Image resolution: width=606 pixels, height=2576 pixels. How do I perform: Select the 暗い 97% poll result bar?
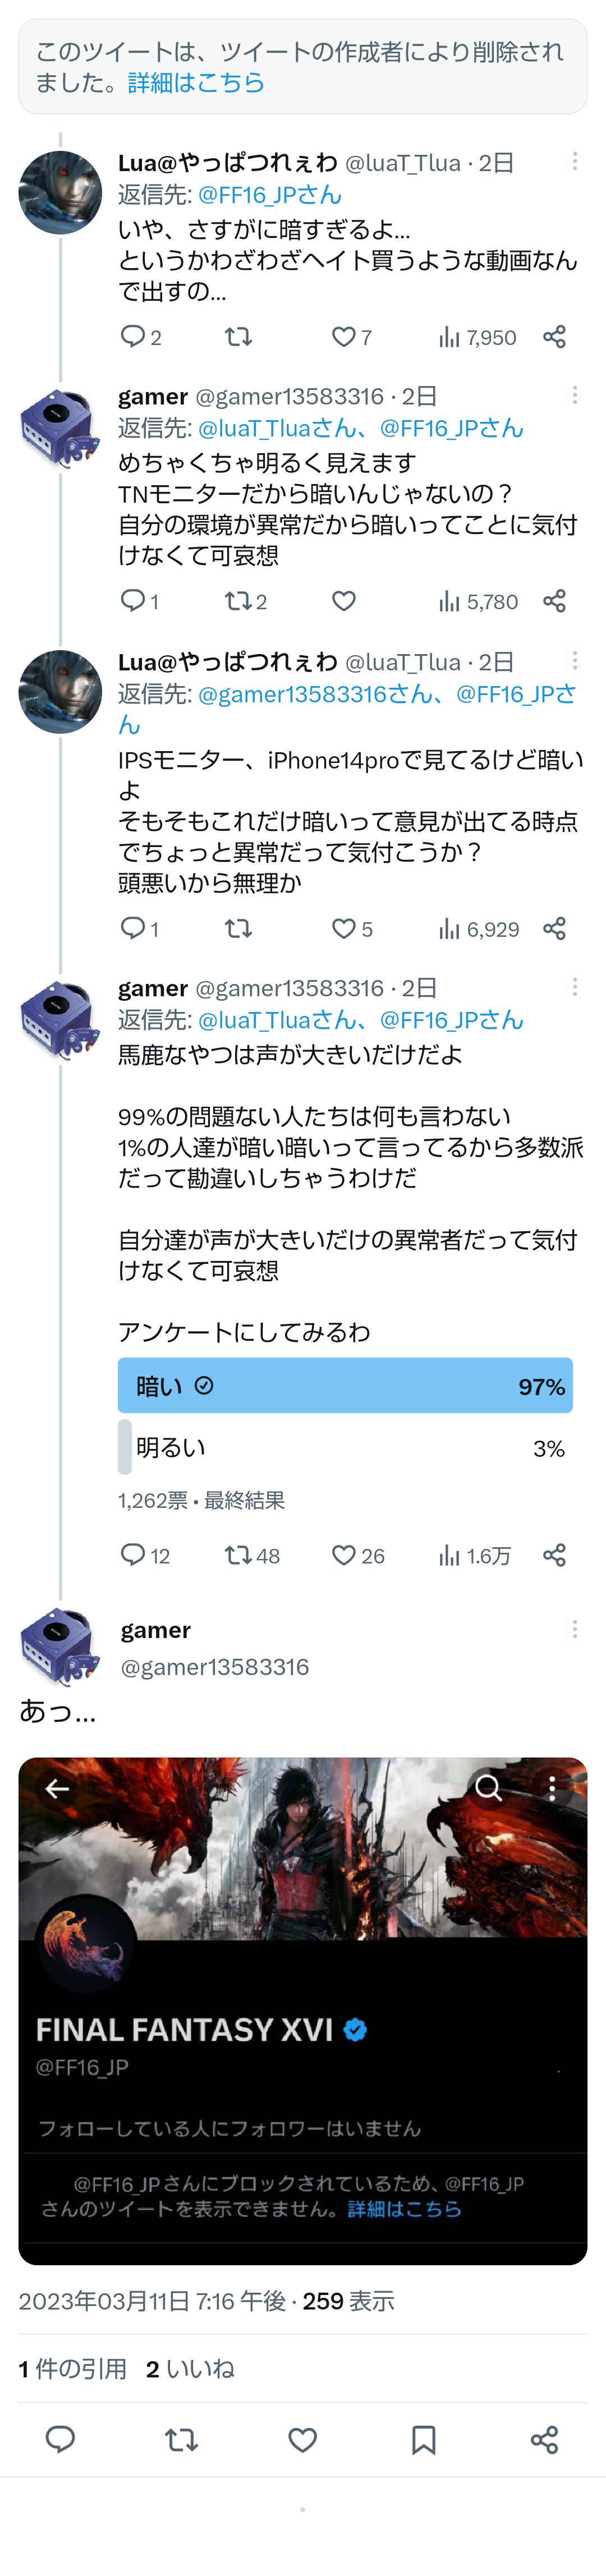(x=345, y=1386)
